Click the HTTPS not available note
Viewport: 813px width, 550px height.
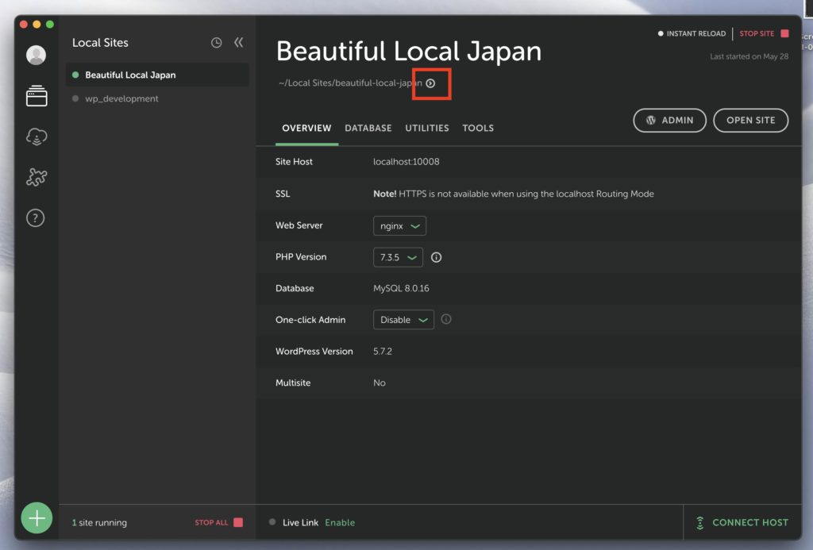coord(514,194)
